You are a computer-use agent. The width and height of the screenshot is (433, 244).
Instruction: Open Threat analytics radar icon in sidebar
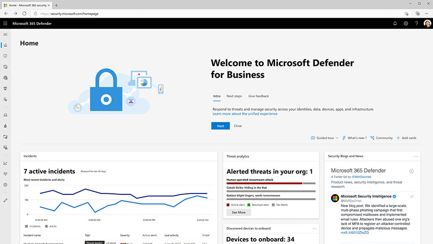5,78
